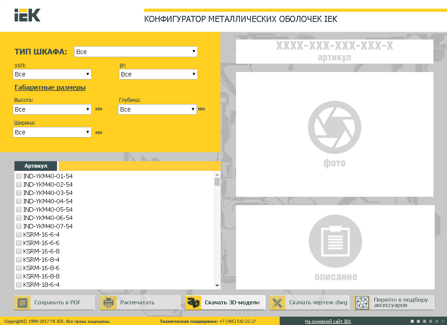
Task: Check the IND-YKM40-06-54 checkbox
Action: coord(19,218)
